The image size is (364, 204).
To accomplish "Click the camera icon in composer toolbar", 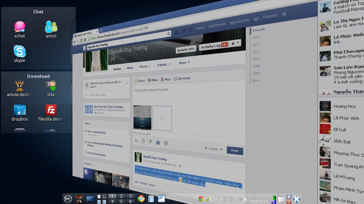I will pyautogui.click(x=158, y=143).
